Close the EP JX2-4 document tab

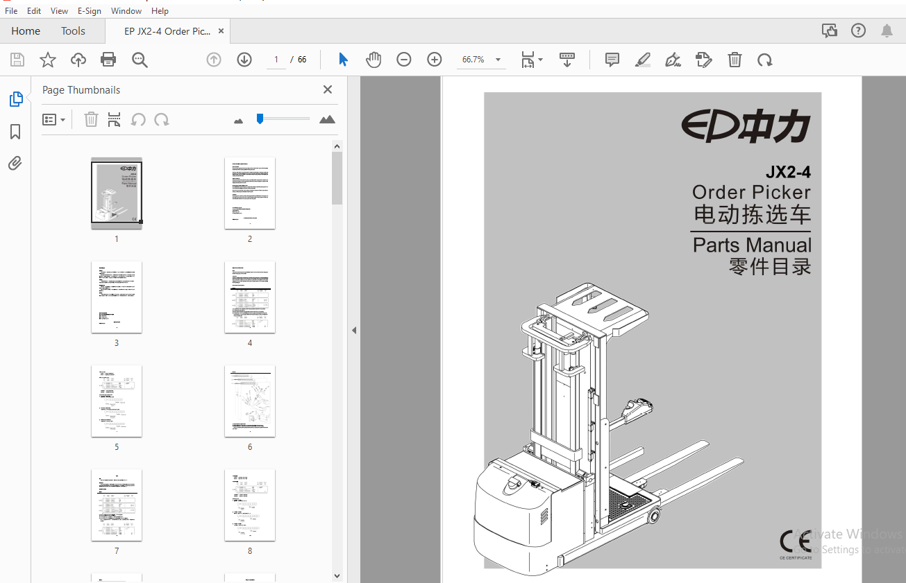point(221,31)
